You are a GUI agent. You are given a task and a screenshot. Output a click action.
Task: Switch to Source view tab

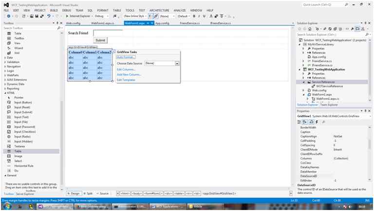click(103, 193)
